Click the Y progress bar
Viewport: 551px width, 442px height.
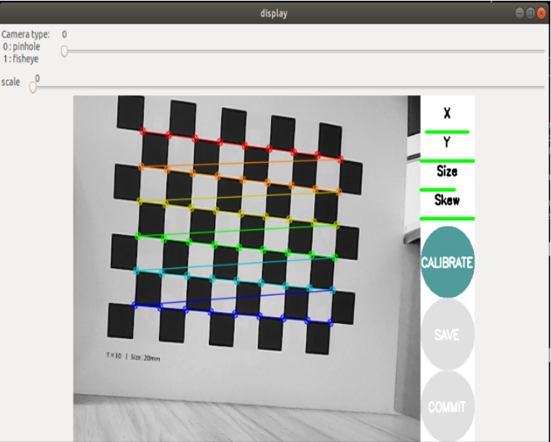[x=447, y=161]
